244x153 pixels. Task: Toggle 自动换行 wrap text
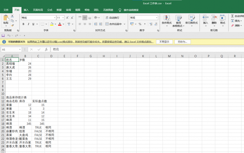click(113, 18)
